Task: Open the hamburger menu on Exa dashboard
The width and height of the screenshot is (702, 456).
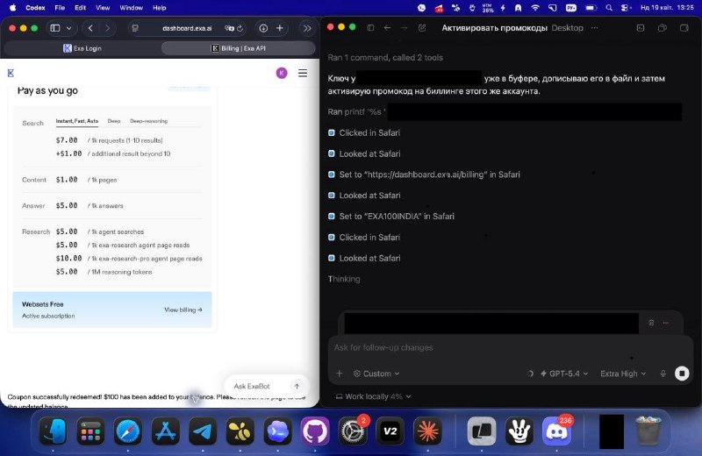Action: (303, 73)
